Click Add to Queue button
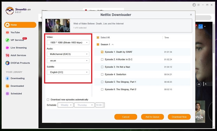The width and height of the screenshot is (217, 131). tap(153, 117)
